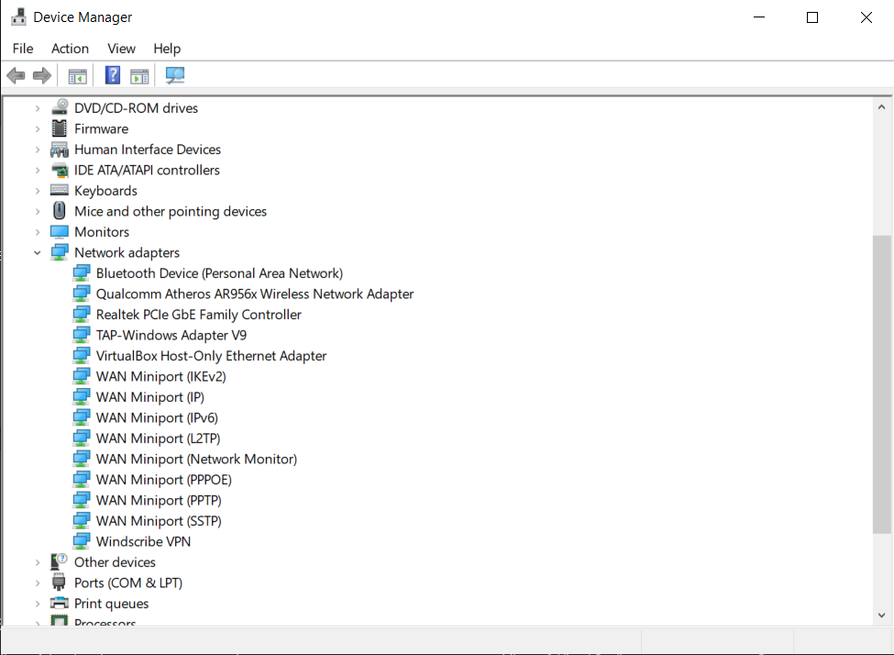Minimize the Device Manager window
Viewport: 894px width, 655px height.
point(759,17)
